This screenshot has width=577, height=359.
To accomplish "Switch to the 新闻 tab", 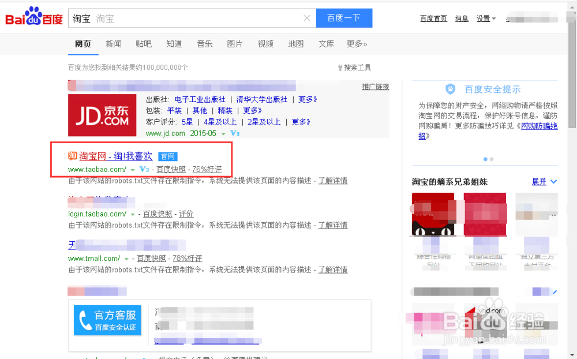I will [113, 43].
